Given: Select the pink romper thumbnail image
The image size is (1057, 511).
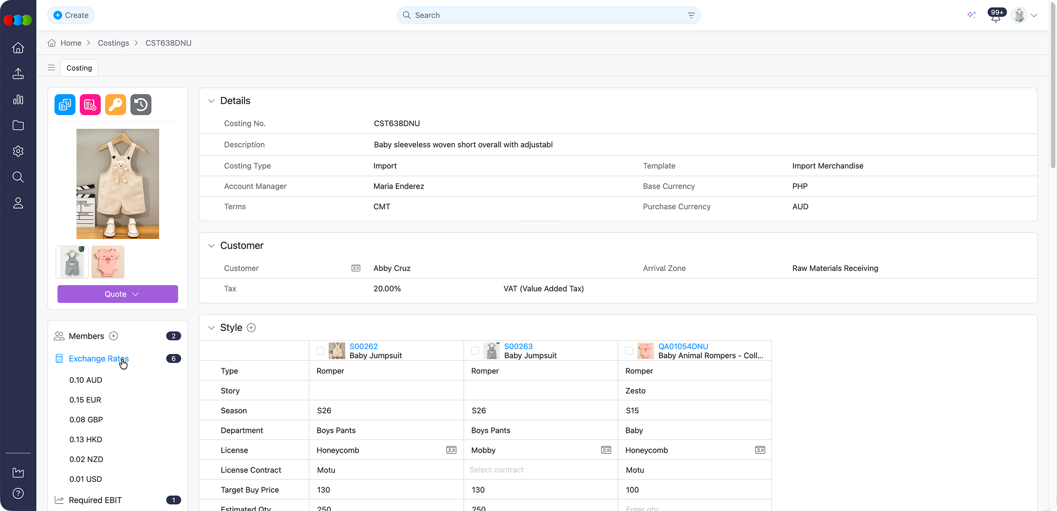Looking at the screenshot, I should pyautogui.click(x=108, y=262).
